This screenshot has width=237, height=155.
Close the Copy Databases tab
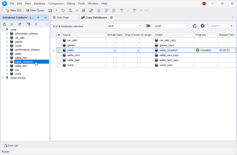pos(111,17)
